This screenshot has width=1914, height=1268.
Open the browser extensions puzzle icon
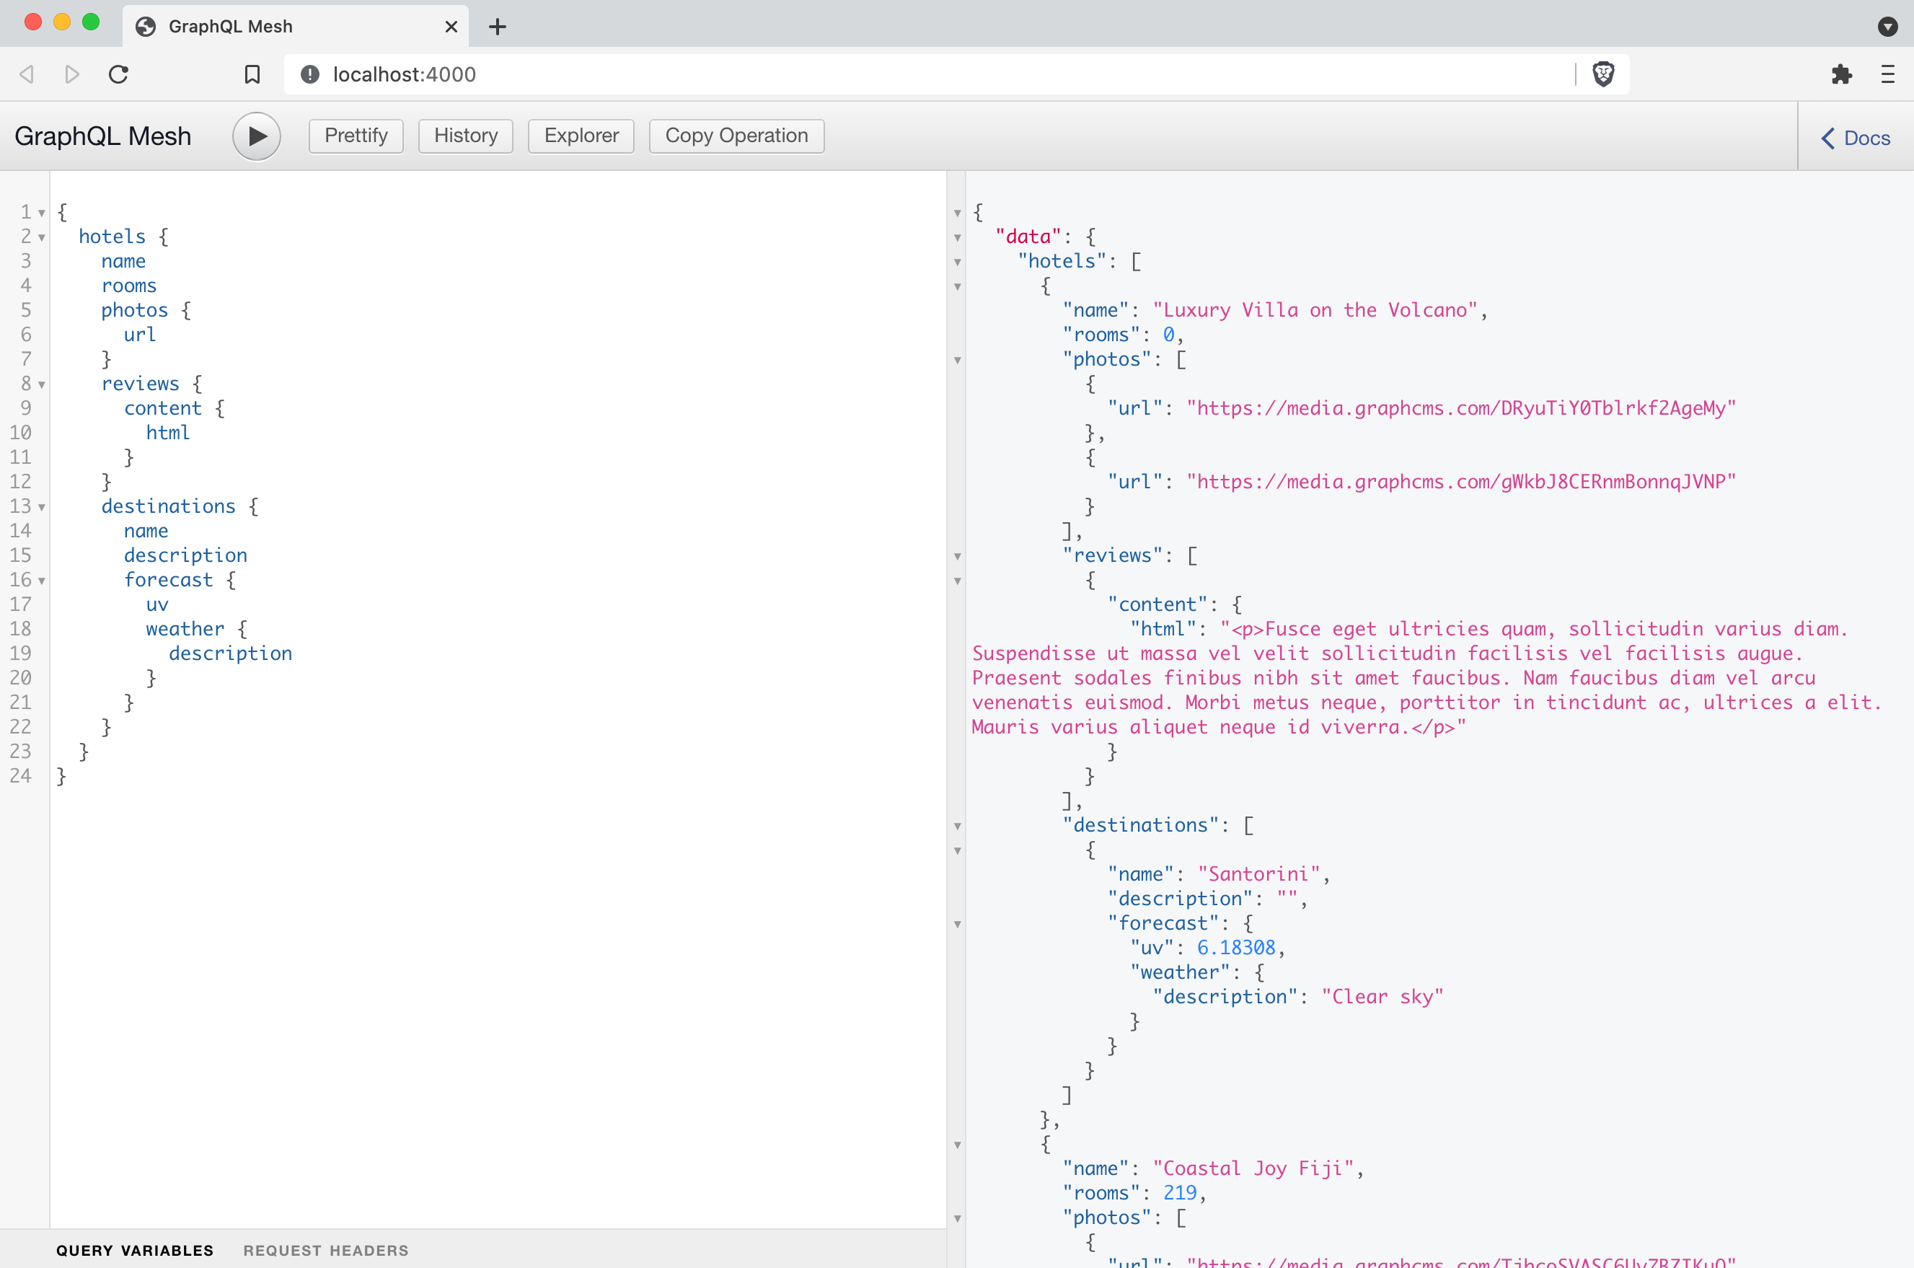click(x=1842, y=74)
